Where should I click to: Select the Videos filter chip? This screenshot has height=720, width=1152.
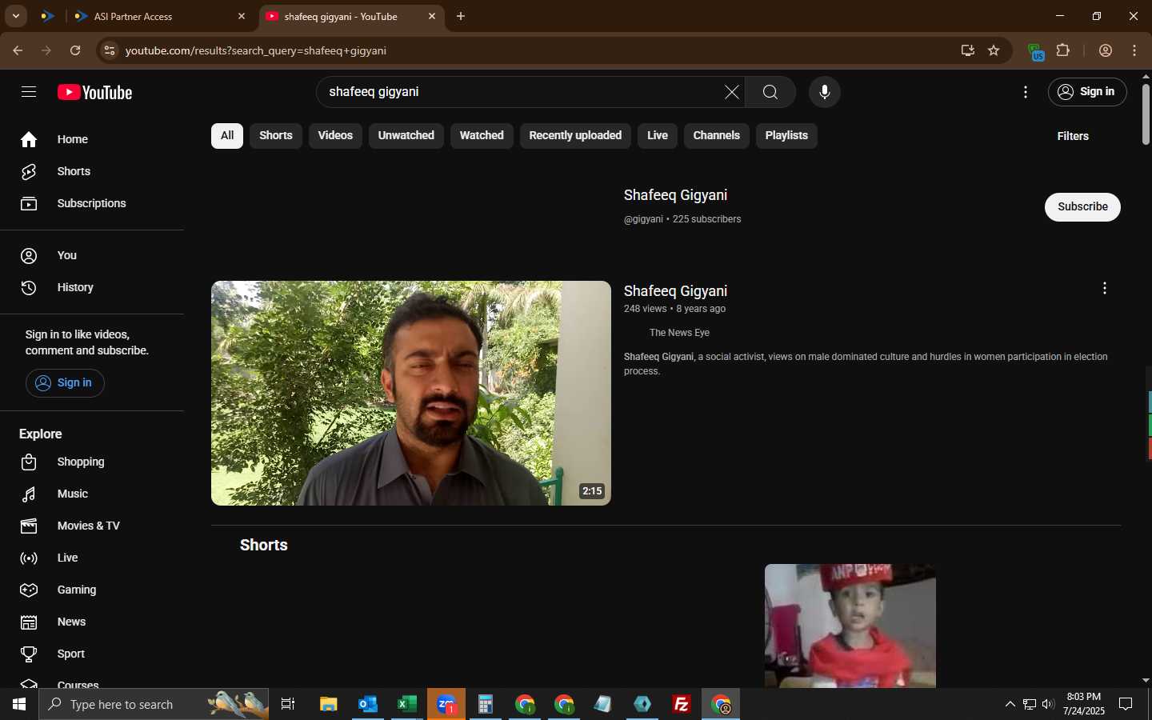[335, 136]
